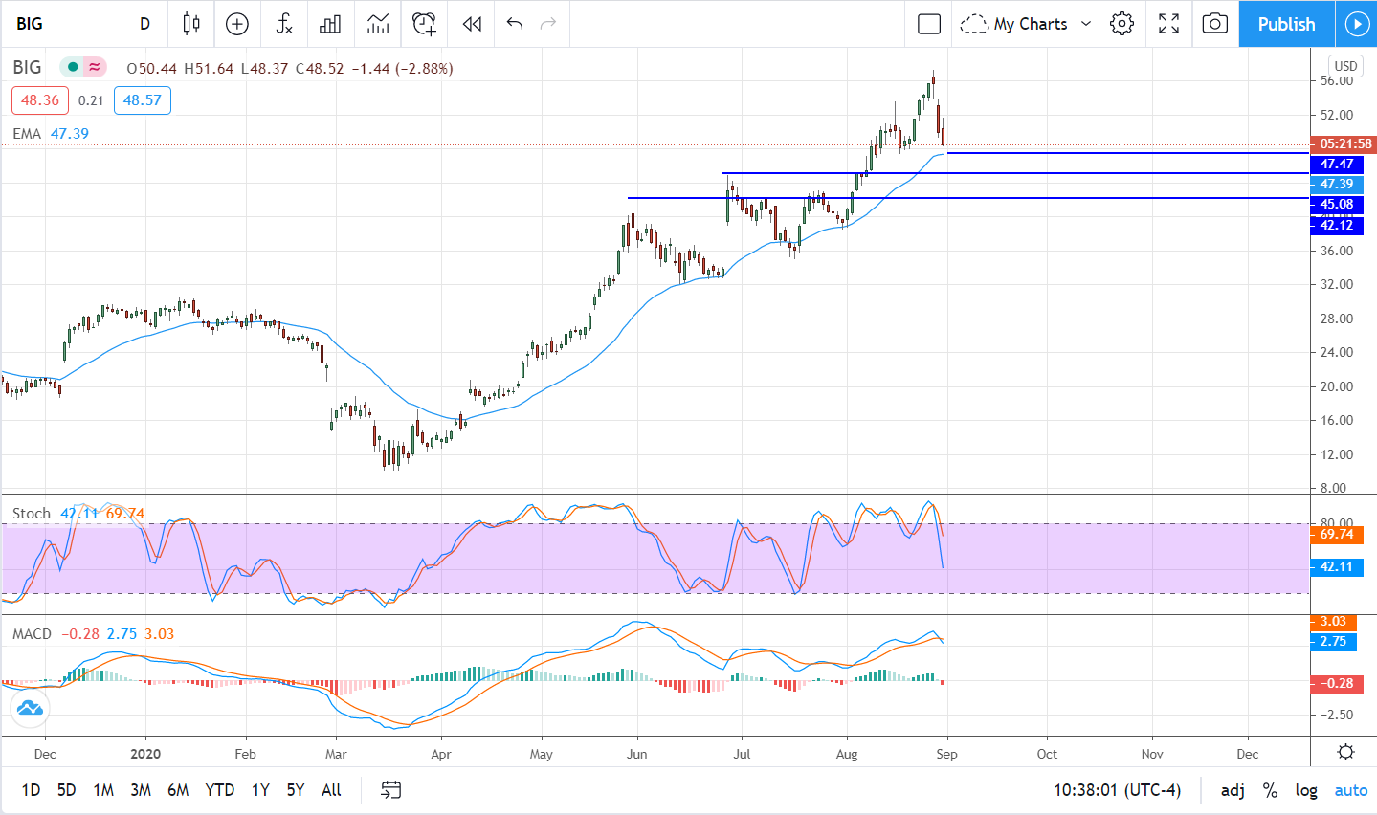
Task: Open the USD currency selector
Action: click(x=1345, y=66)
